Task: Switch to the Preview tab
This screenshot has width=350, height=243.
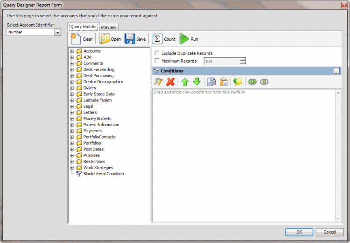Action: tap(109, 27)
